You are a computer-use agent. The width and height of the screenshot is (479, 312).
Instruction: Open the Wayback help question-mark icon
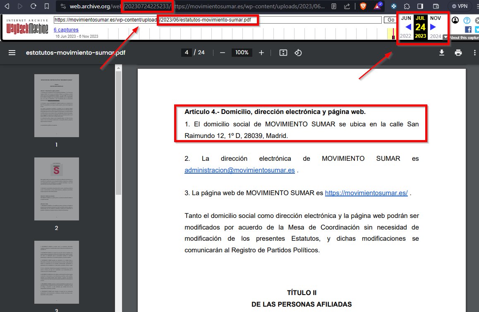tap(467, 20)
